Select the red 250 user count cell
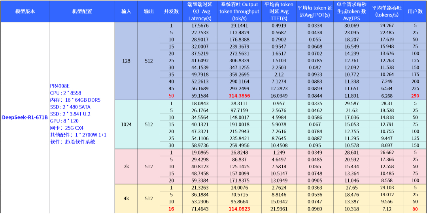 tap(415, 96)
